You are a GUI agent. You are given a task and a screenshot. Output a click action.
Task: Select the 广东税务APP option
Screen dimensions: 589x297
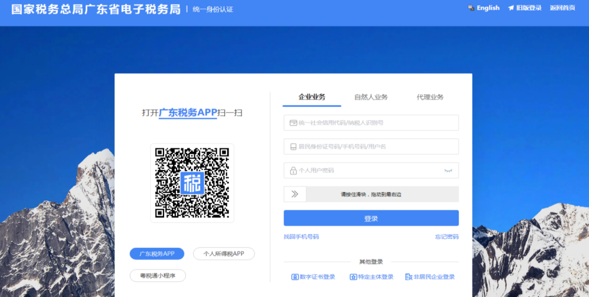(157, 254)
